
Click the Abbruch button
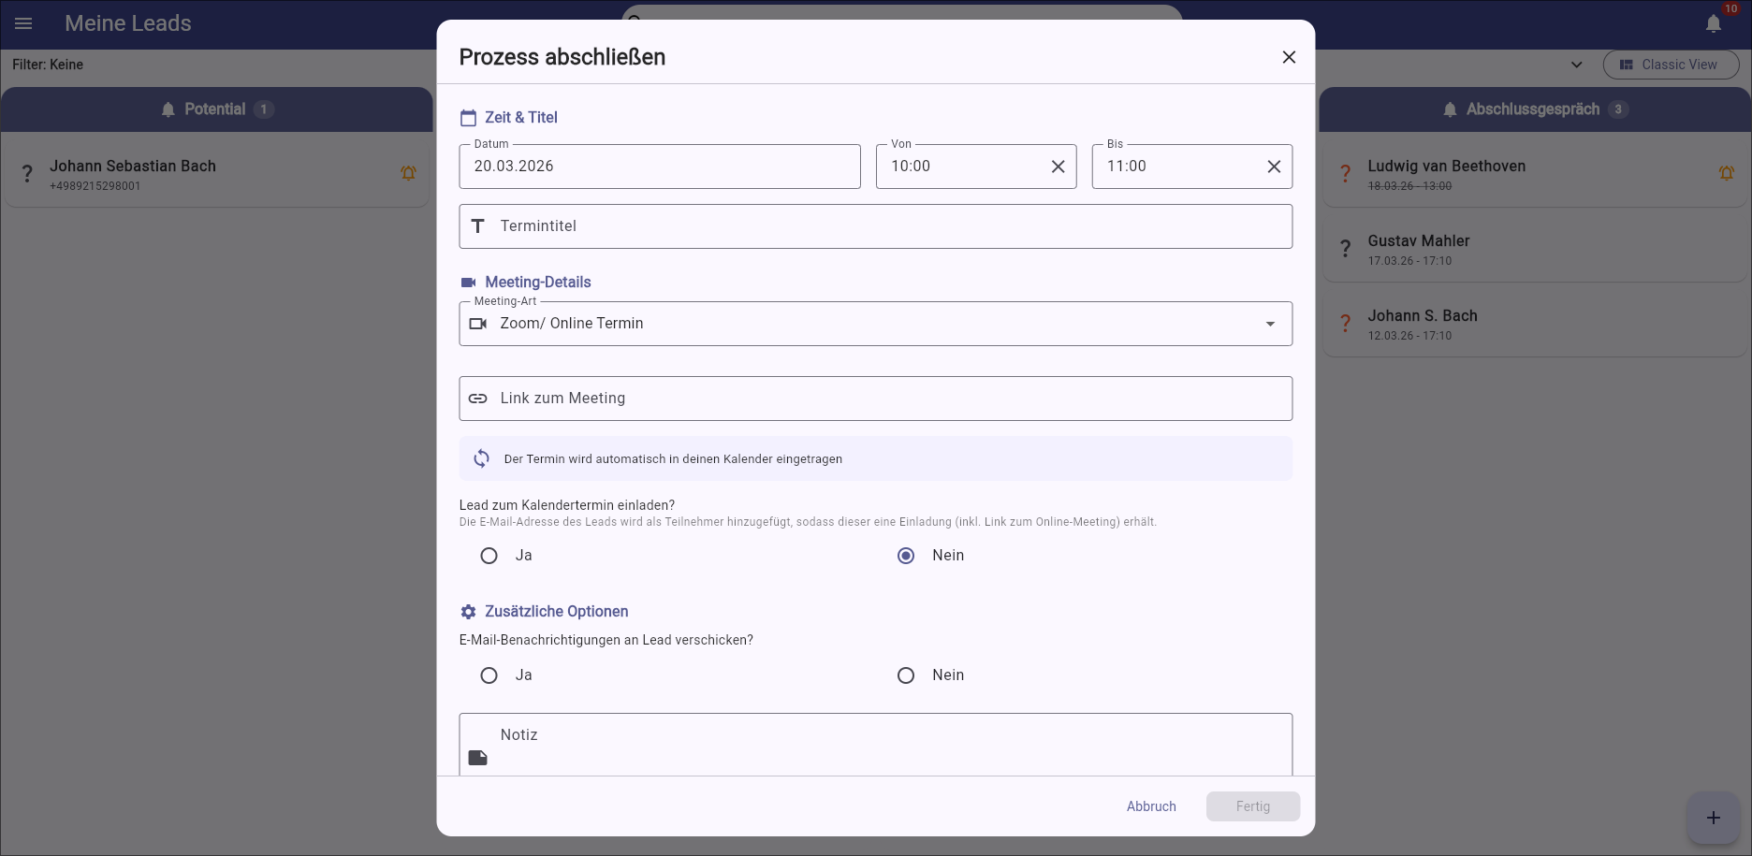(1150, 806)
